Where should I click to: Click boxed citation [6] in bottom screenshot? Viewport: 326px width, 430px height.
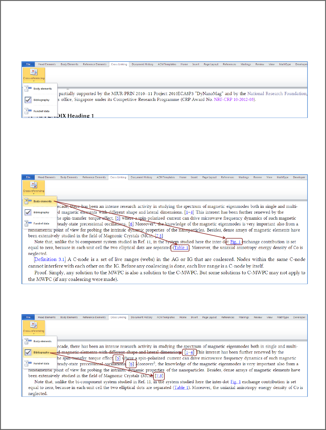point(131,364)
